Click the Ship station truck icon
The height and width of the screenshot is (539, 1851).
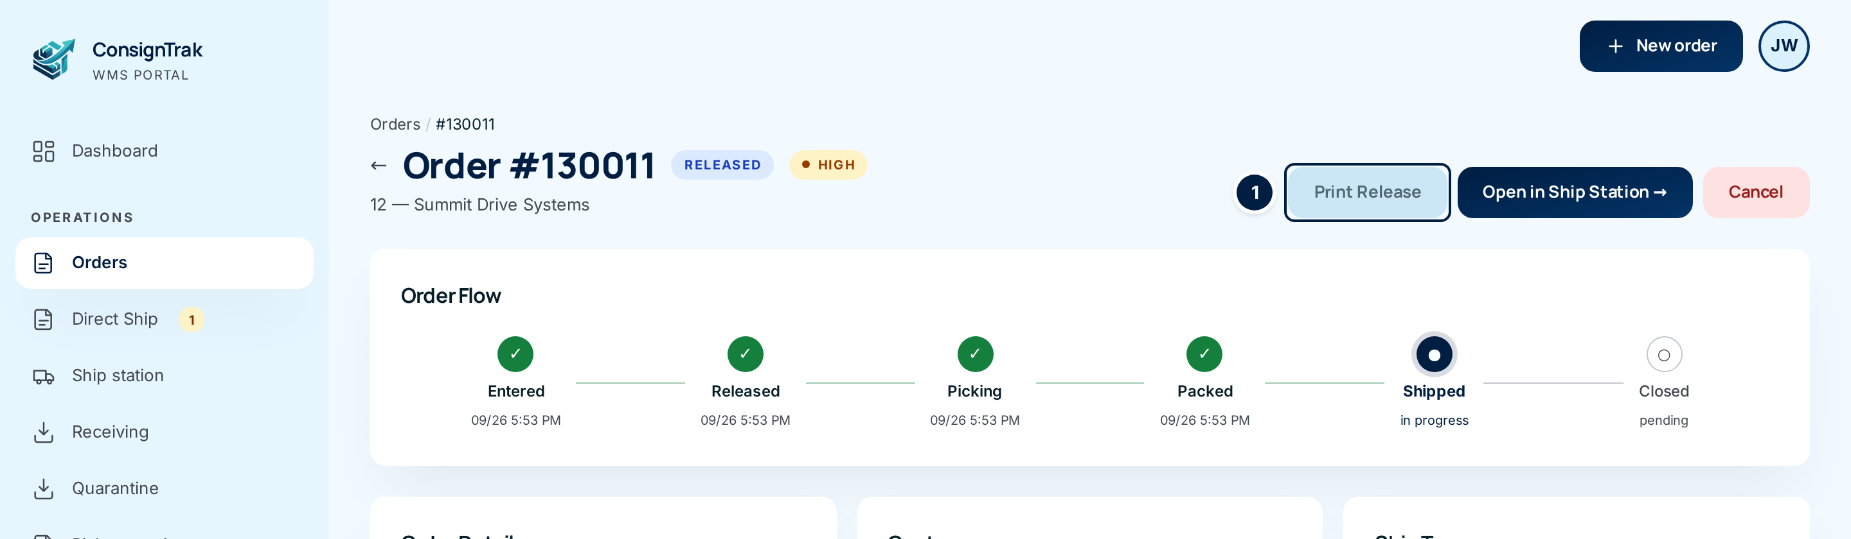tap(44, 376)
